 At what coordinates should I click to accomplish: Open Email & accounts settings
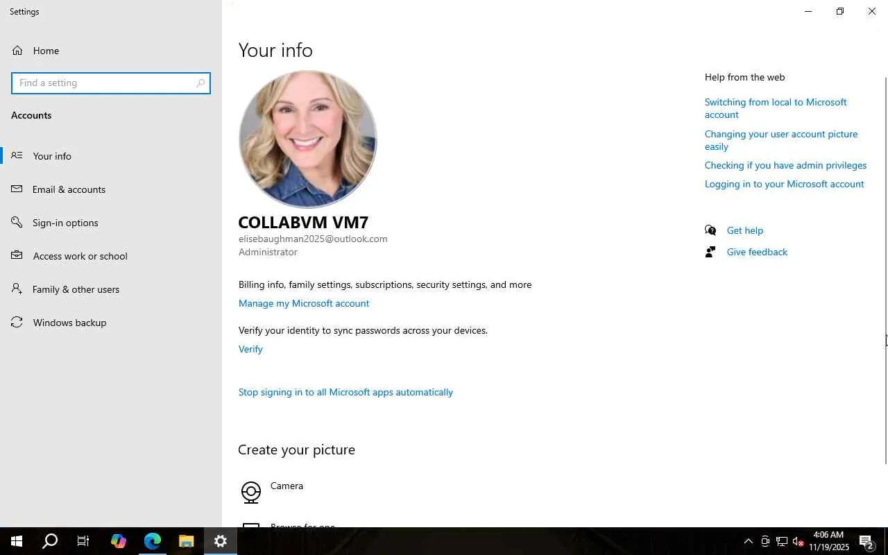tap(111, 189)
